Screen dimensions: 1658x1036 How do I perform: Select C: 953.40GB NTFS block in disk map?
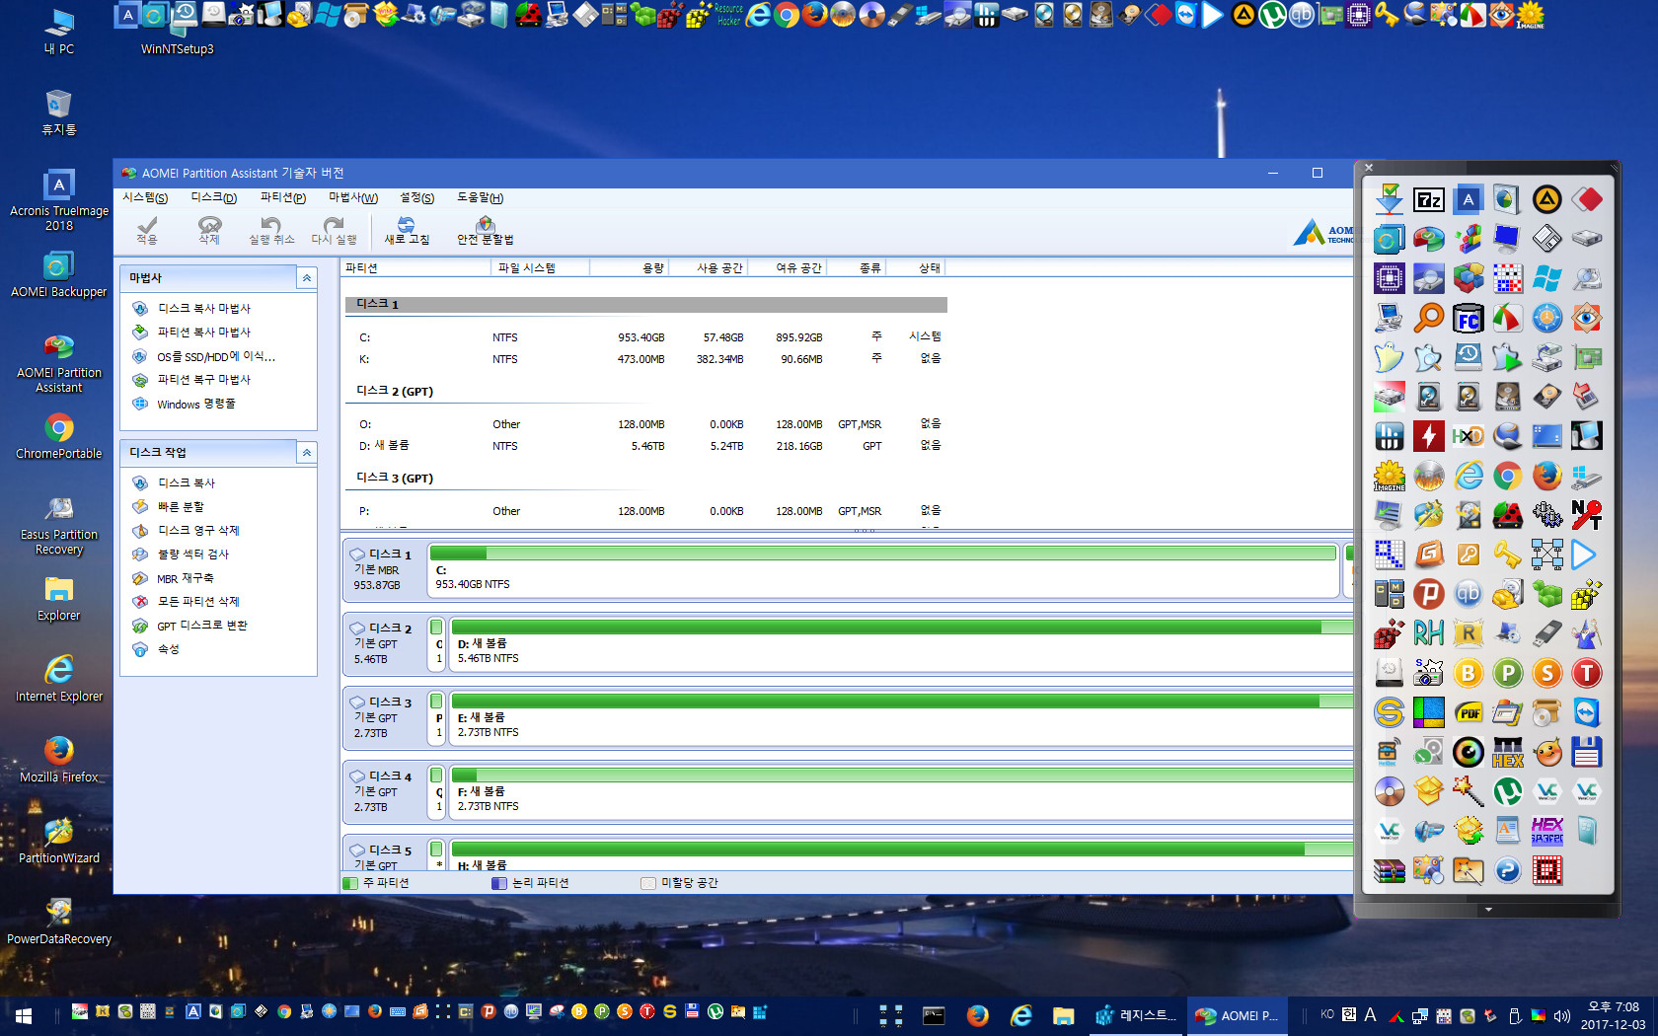point(882,569)
